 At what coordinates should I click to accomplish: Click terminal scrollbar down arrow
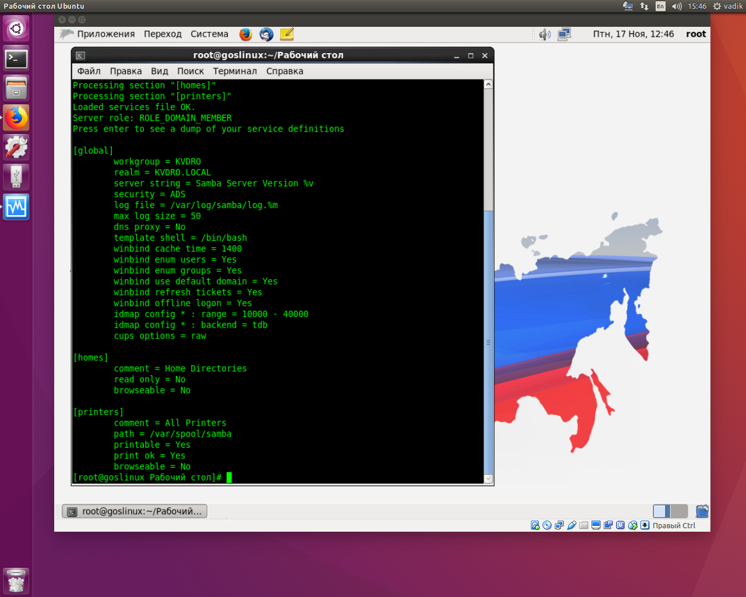coord(488,479)
